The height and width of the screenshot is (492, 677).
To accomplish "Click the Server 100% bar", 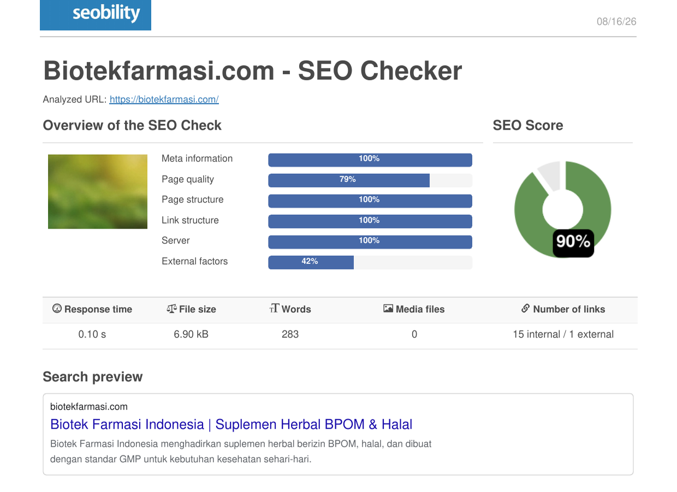I will 370,242.
